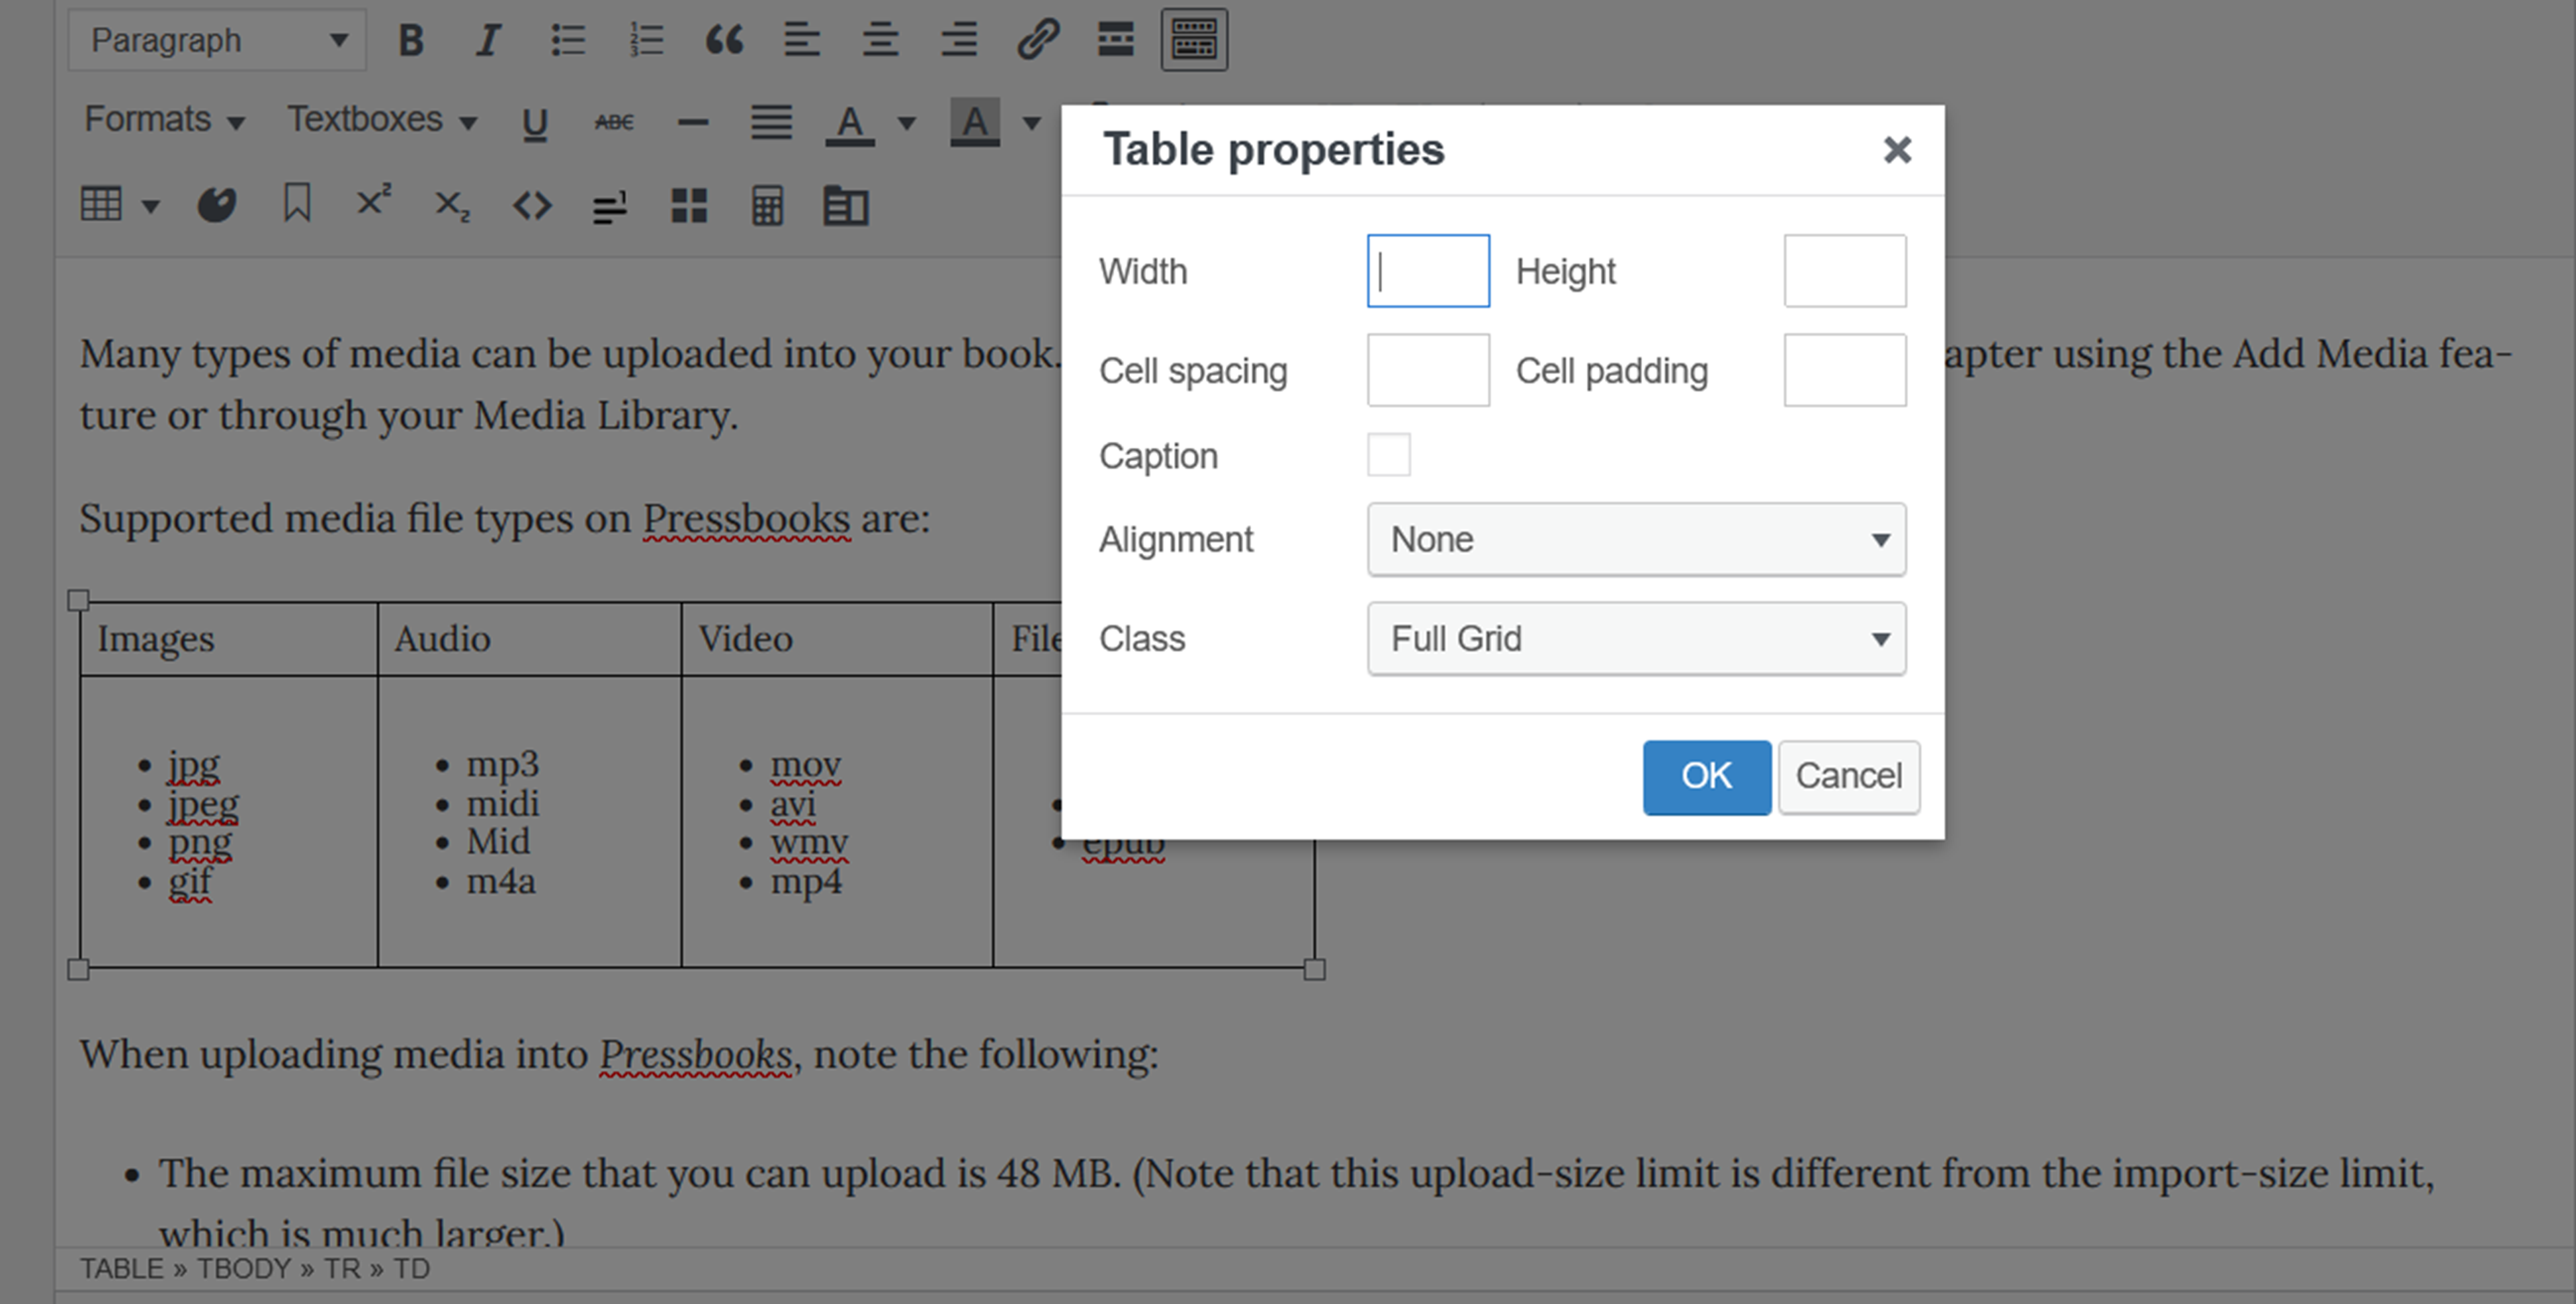Screen dimensions: 2576x1304
Task: Click the 'wmv' list item
Action: click(x=809, y=843)
